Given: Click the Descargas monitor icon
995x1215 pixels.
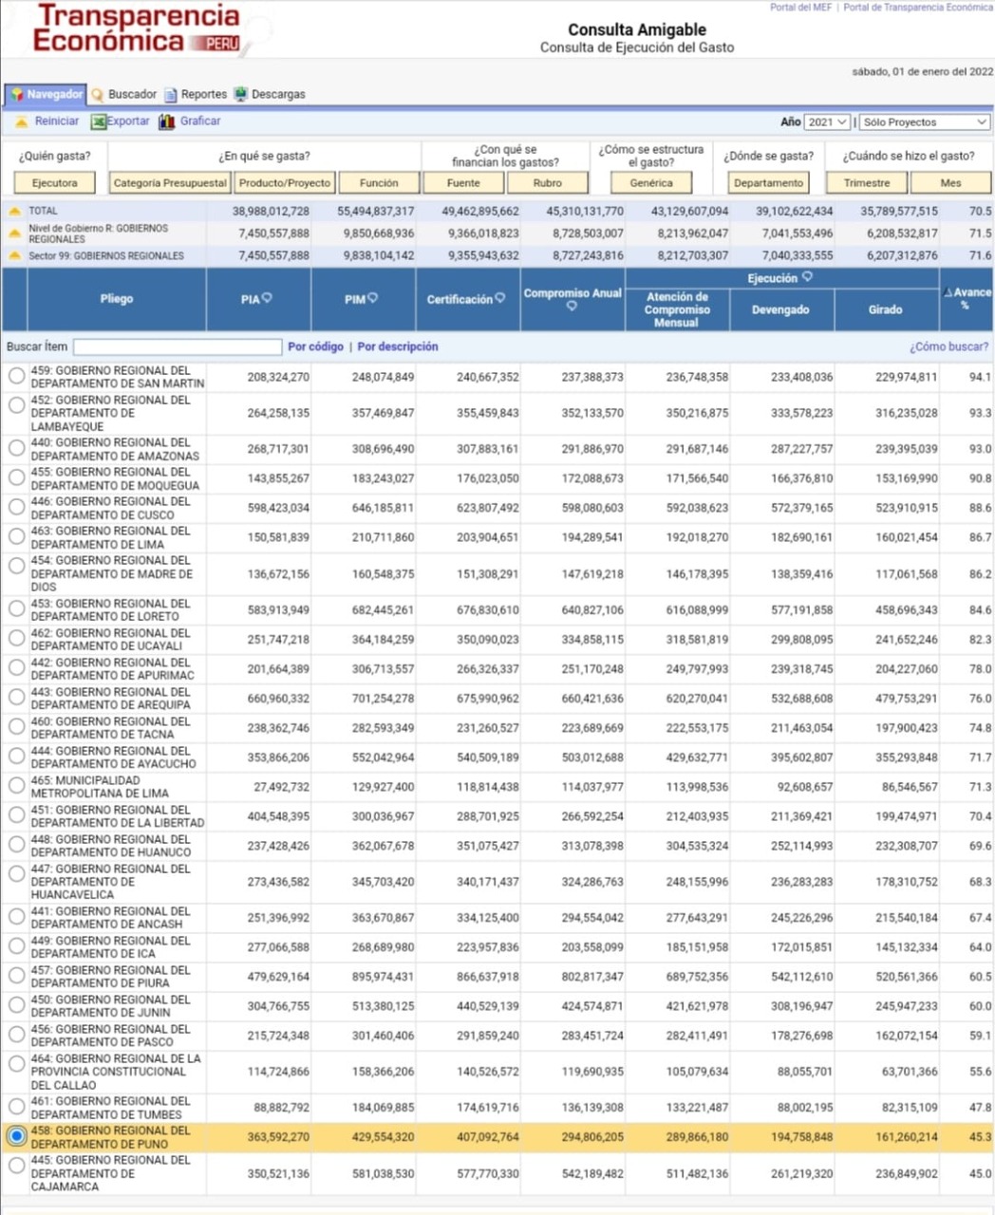Looking at the screenshot, I should 241,95.
